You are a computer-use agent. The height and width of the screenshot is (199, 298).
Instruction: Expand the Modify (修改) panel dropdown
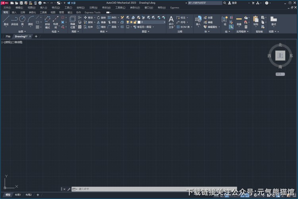click(x=103, y=31)
